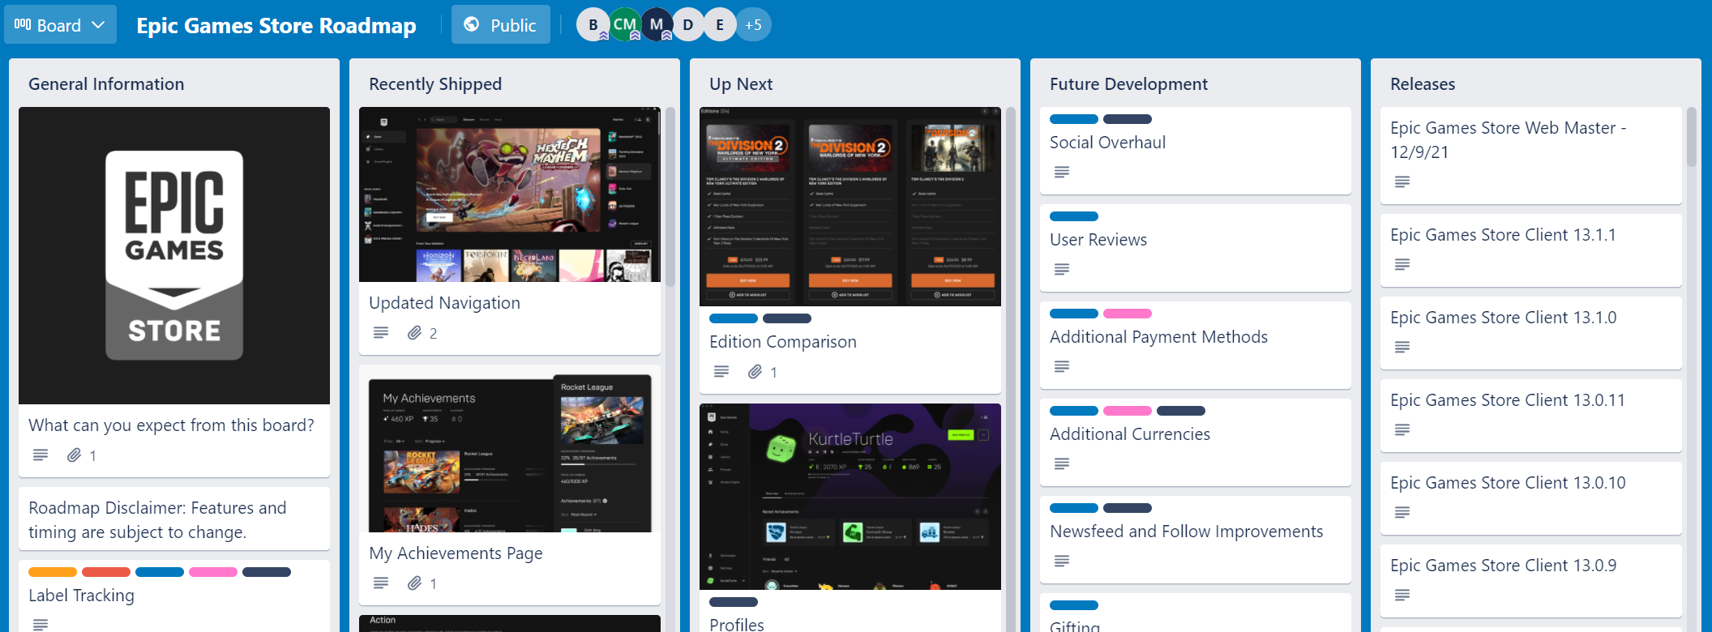Click description icon on Additional Currencies card
Viewport: 1712px width, 632px height.
(x=1062, y=463)
